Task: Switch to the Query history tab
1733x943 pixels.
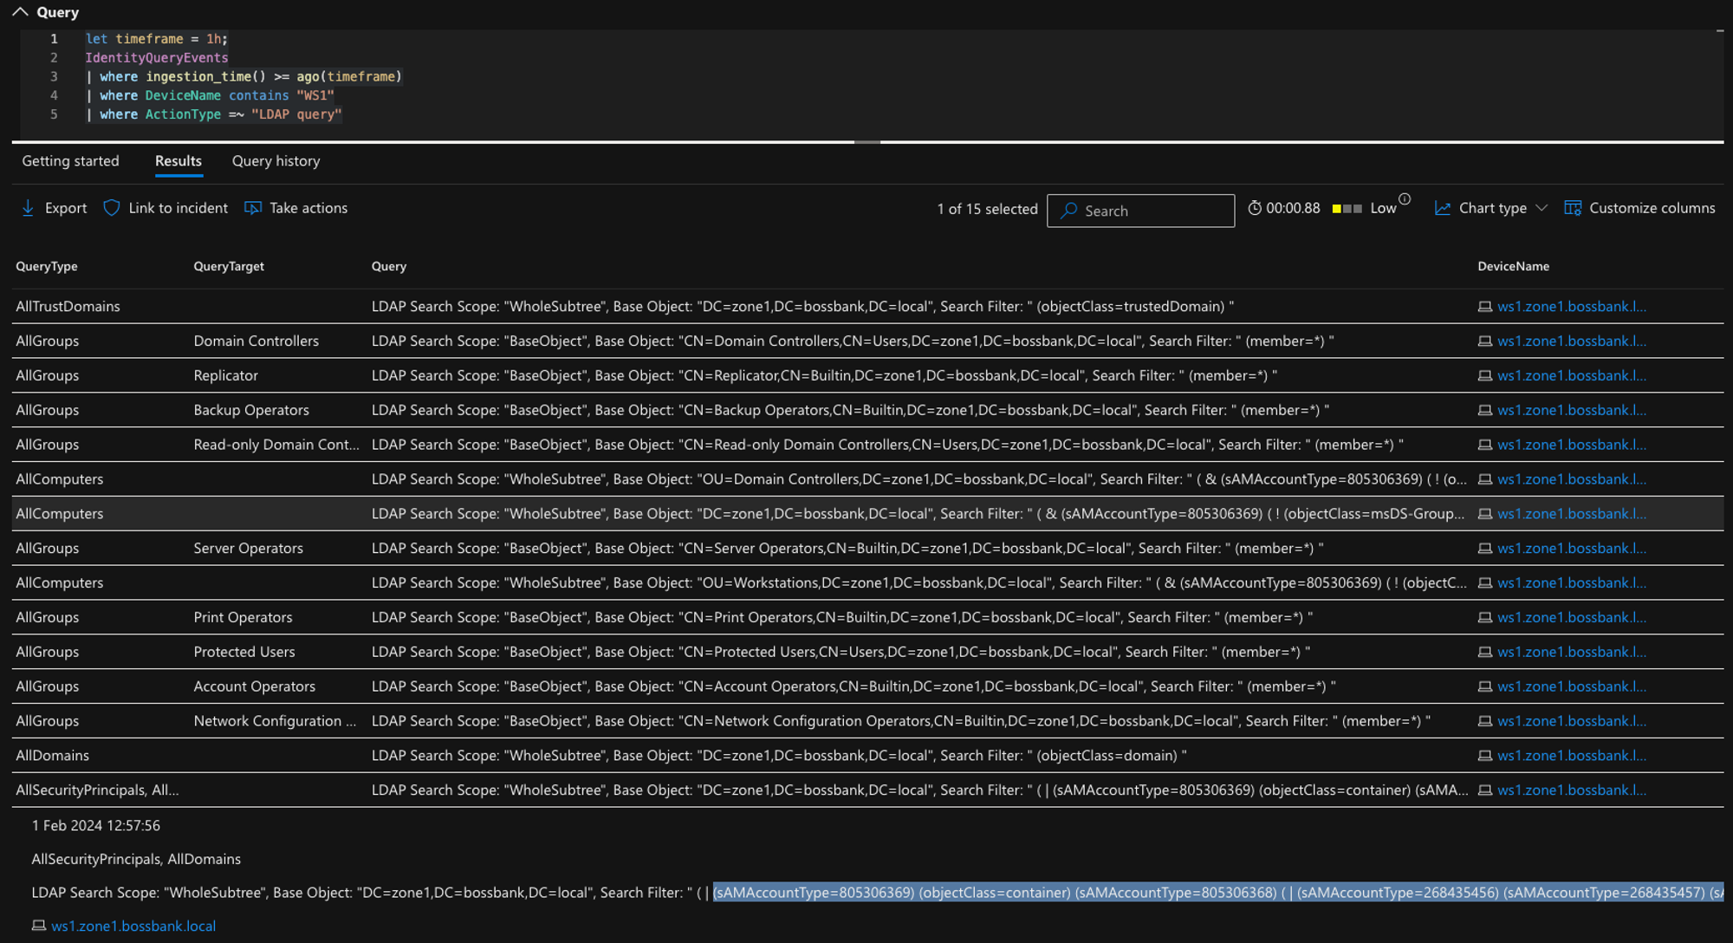Action: (276, 161)
